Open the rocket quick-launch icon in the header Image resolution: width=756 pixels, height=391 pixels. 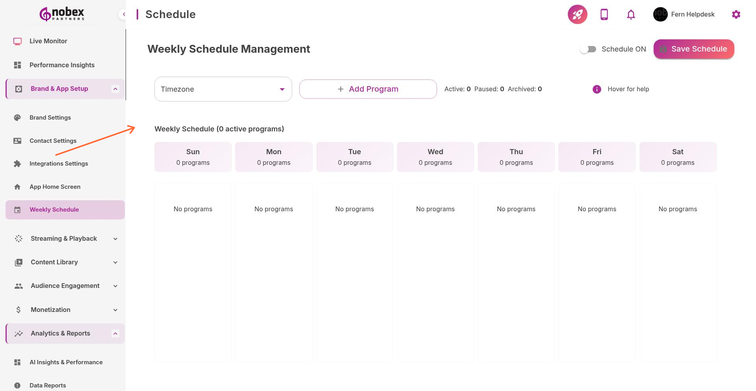pos(577,14)
